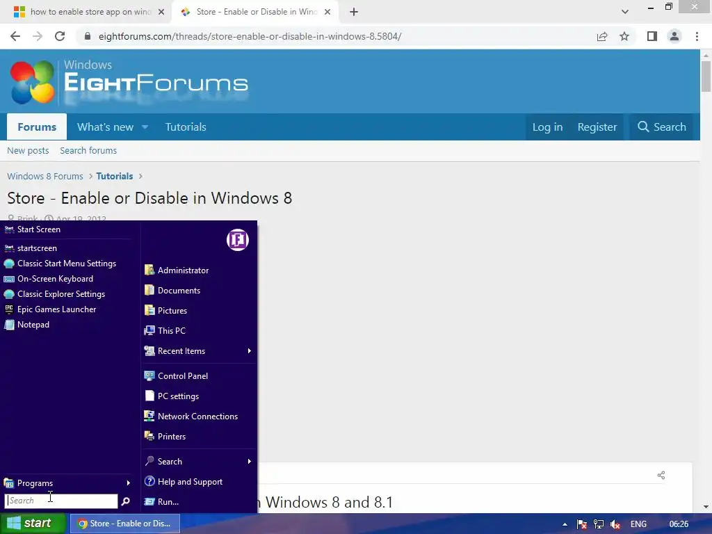The image size is (712, 534).
Task: Click the muted volume tray icon
Action: [615, 524]
